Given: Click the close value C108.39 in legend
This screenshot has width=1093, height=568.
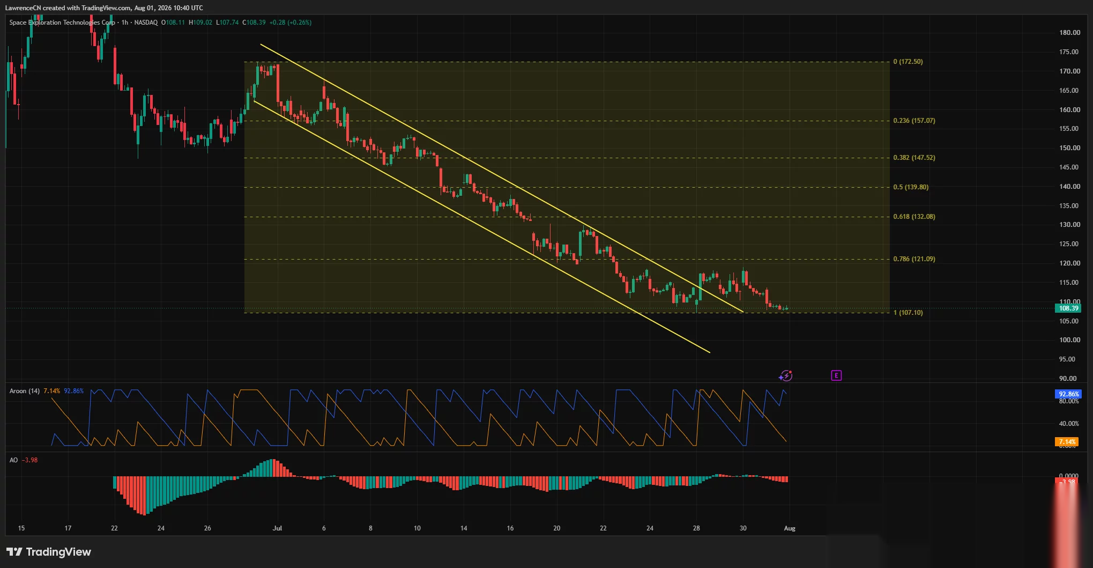Looking at the screenshot, I should click(x=254, y=23).
